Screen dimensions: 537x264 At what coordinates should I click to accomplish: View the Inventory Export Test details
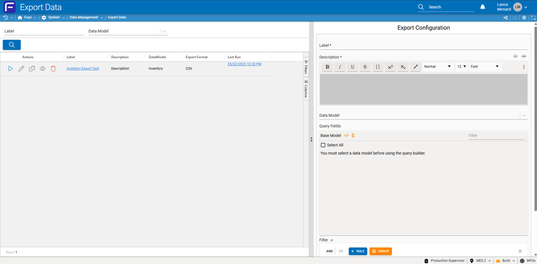tap(42, 69)
